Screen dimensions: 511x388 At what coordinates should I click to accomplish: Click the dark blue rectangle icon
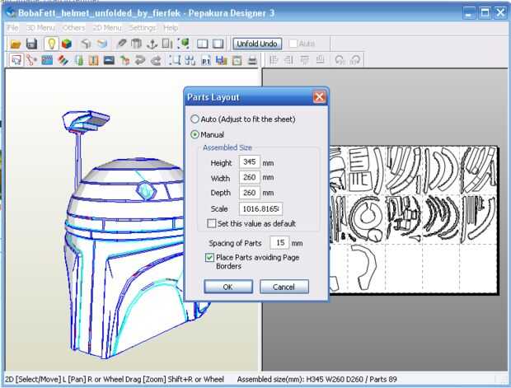tap(109, 60)
